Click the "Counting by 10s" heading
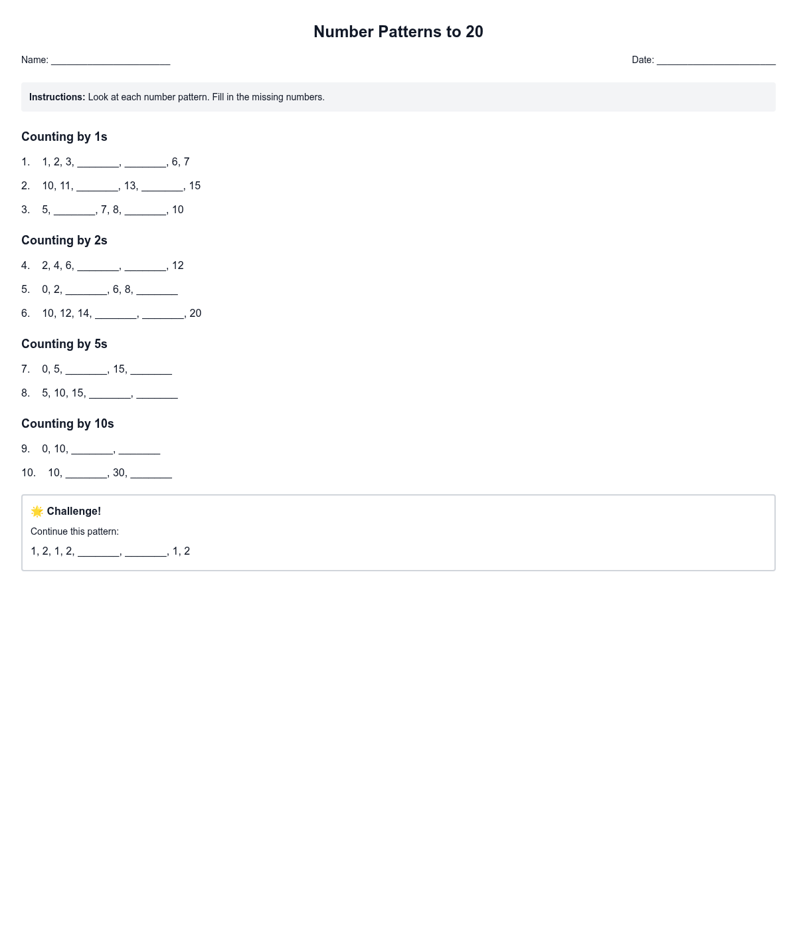 click(68, 424)
